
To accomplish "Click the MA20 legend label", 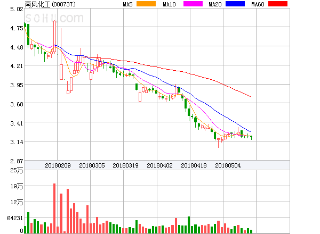I will tap(215, 4).
